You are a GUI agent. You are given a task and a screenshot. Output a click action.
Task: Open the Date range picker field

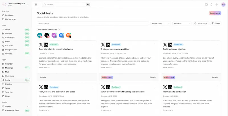tap(201, 23)
